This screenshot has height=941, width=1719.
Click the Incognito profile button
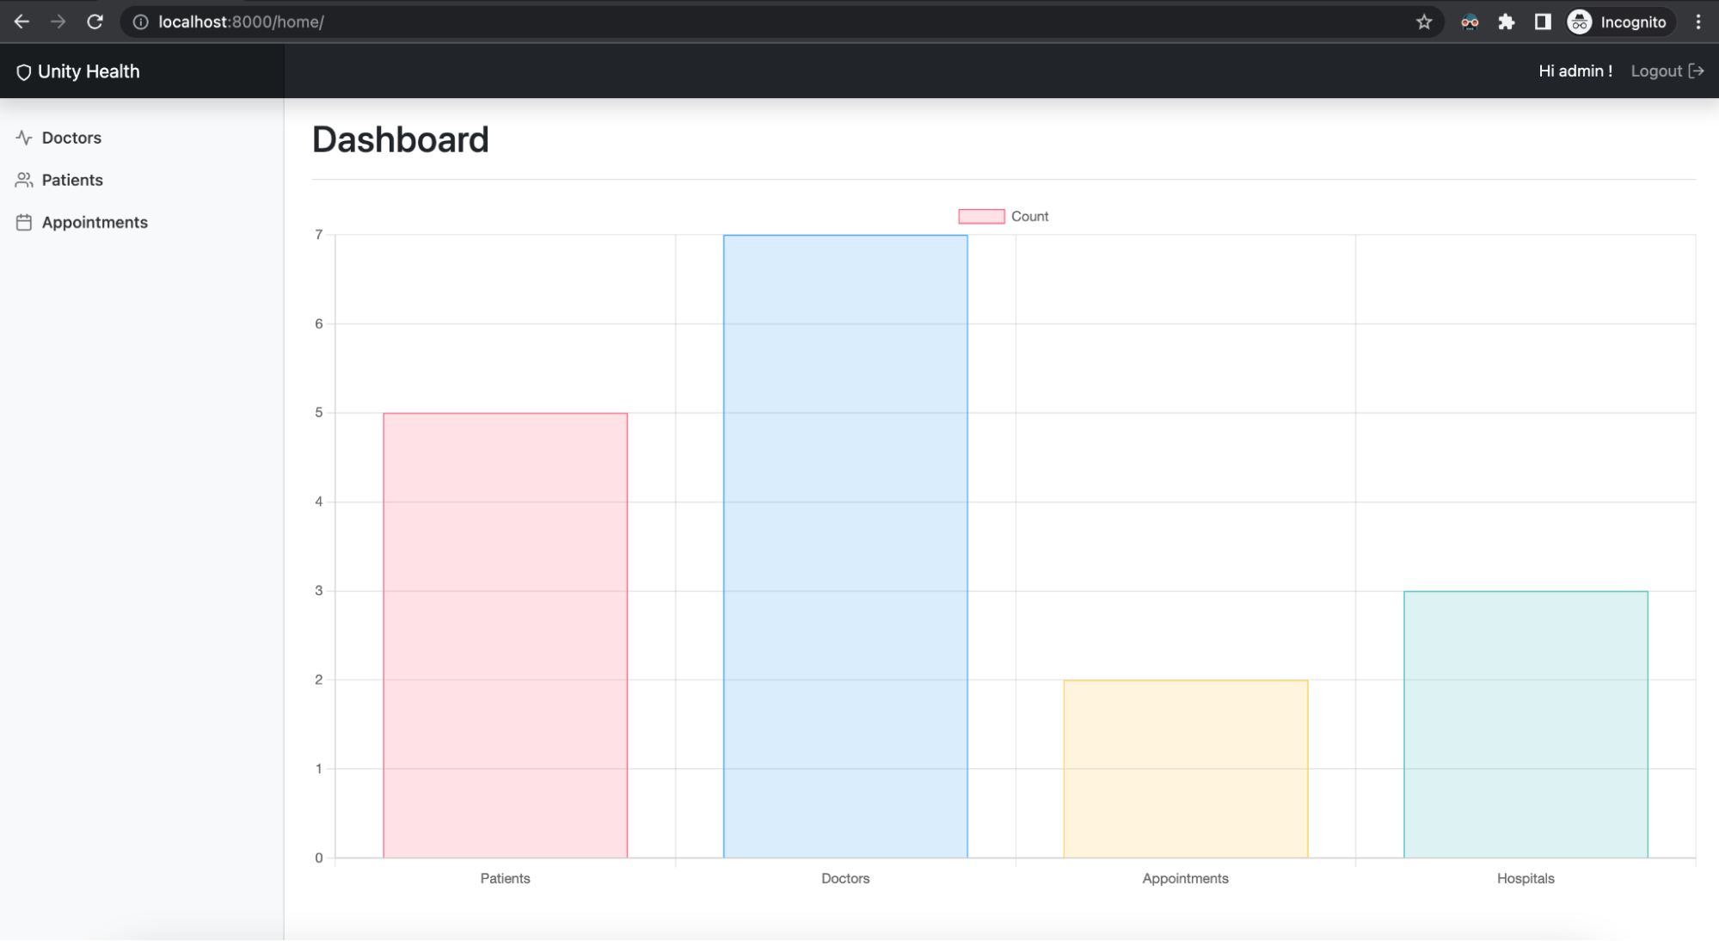[1617, 22]
